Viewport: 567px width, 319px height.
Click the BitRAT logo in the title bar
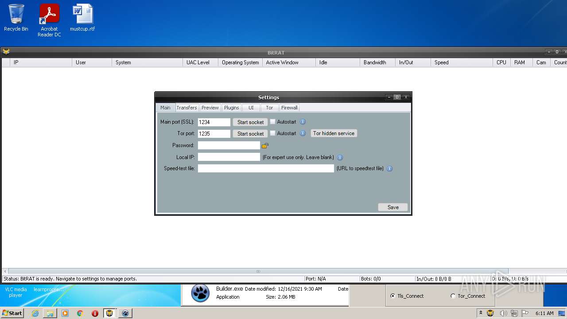6,52
